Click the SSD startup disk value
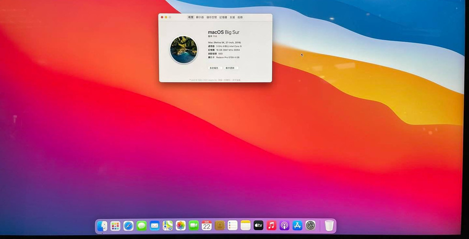 221,54
